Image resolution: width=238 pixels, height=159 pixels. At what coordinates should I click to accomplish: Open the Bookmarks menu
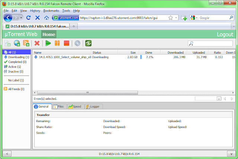tap(51, 11)
